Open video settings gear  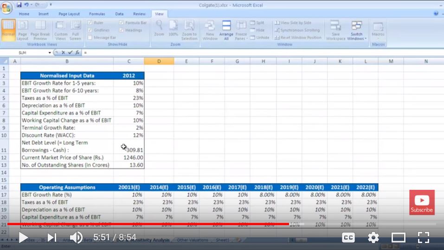pyautogui.click(x=373, y=237)
